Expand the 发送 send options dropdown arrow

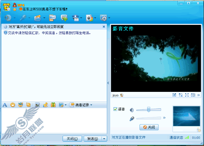(x=104, y=139)
